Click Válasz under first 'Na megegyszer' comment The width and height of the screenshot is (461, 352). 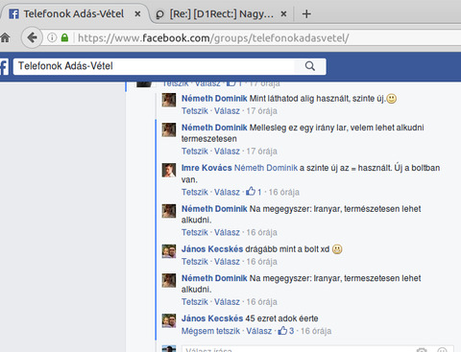coord(227,232)
